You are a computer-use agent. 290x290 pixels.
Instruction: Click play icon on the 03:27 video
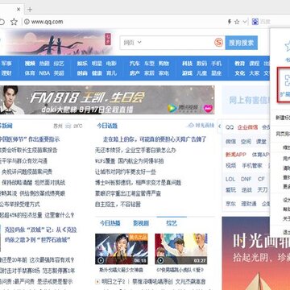160,260
